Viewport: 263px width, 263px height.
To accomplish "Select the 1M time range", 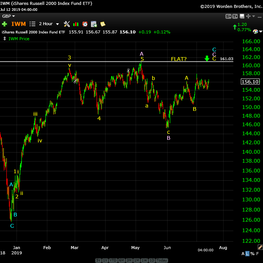I will [x=136, y=260].
